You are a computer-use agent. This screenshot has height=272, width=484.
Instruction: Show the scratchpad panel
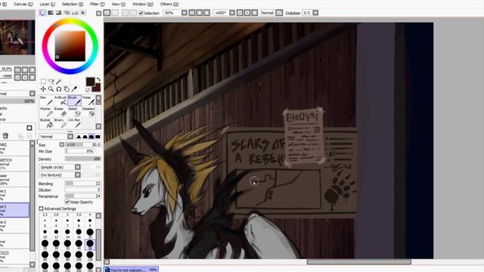point(82,13)
